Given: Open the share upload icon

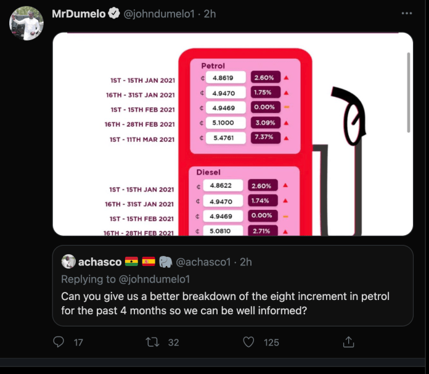Looking at the screenshot, I should 348,342.
